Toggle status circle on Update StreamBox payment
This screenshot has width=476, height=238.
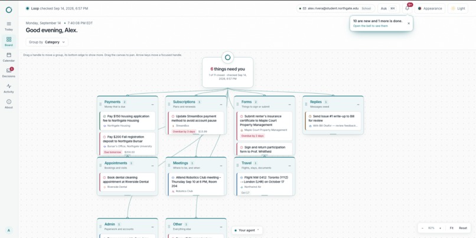click(173, 116)
